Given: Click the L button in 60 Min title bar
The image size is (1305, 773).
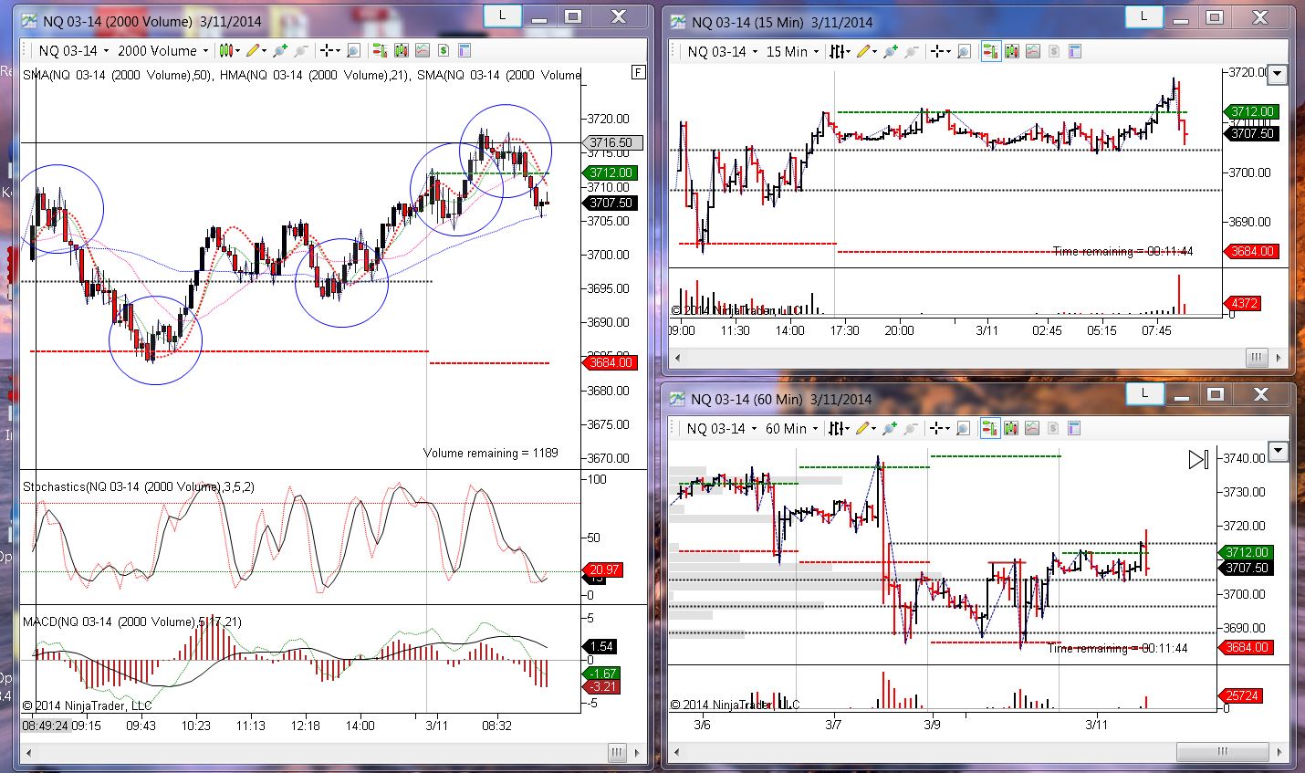Looking at the screenshot, I should 1143,393.
